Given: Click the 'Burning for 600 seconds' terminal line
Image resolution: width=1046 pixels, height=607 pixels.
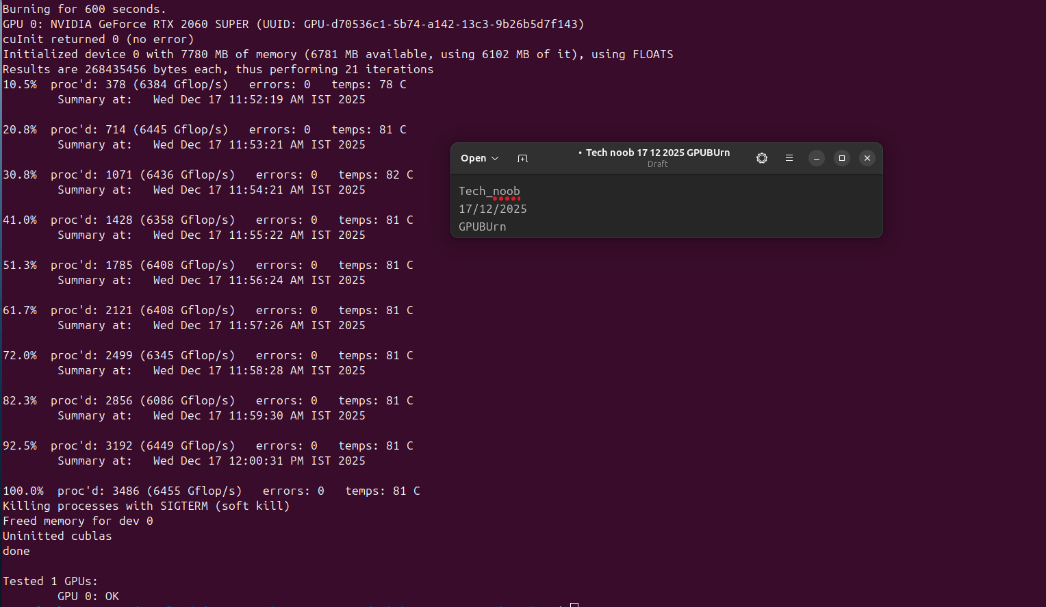Looking at the screenshot, I should pyautogui.click(x=84, y=10).
